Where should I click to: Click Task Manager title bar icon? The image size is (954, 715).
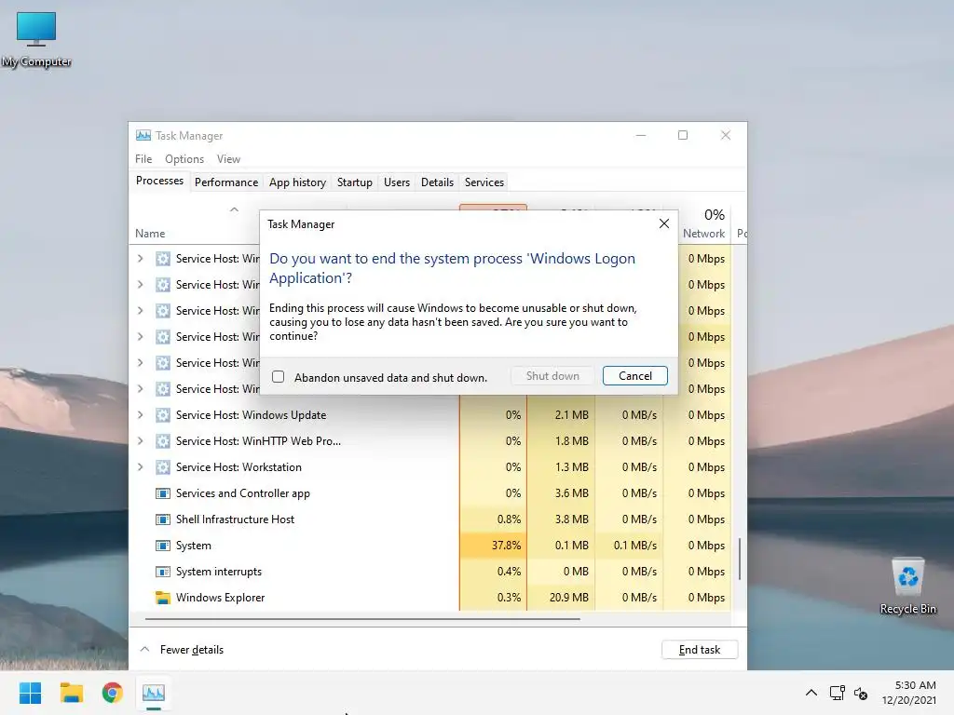tap(143, 135)
